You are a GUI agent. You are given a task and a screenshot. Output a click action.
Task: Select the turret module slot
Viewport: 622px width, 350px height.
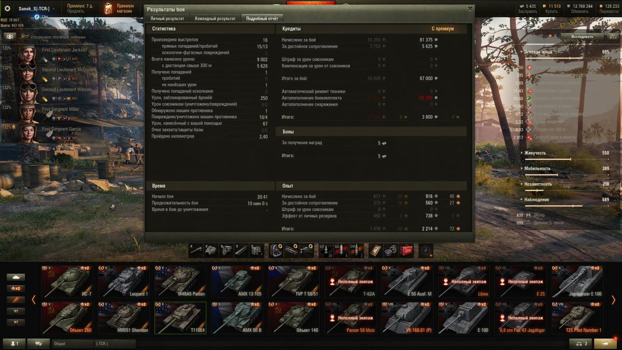(211, 250)
